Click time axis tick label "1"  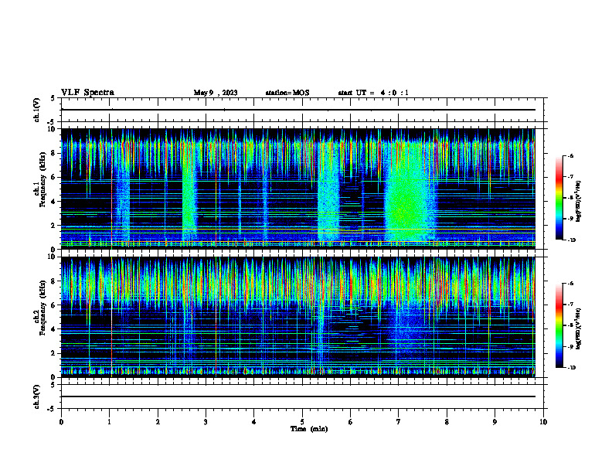click(x=109, y=422)
